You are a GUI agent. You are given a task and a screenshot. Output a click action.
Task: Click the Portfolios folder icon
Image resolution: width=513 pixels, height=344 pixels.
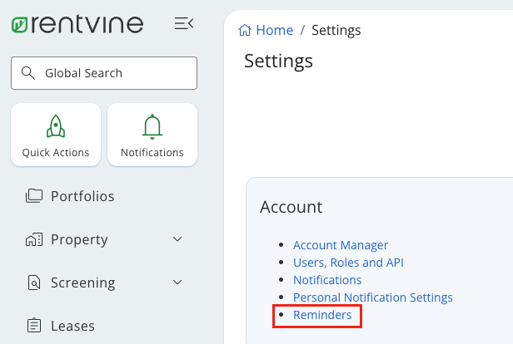click(34, 197)
